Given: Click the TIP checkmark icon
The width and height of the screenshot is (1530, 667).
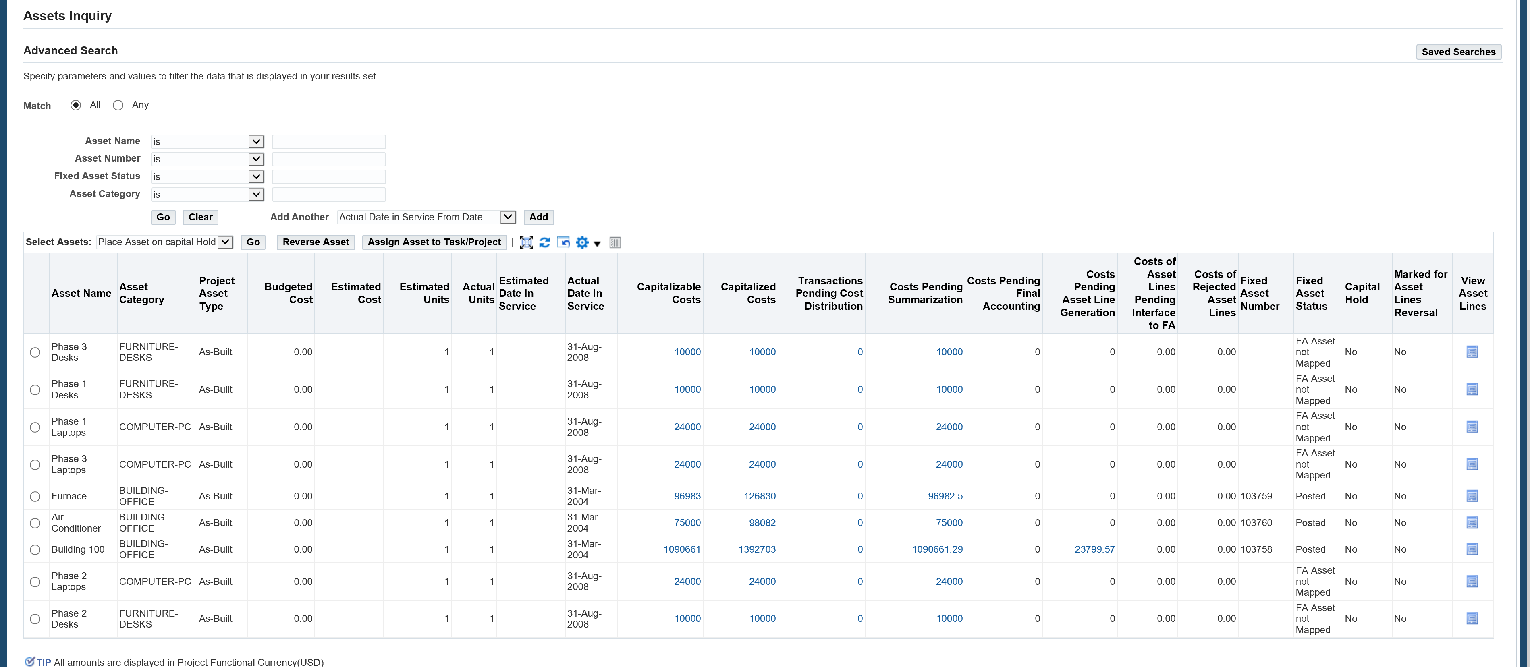Looking at the screenshot, I should click(x=29, y=662).
